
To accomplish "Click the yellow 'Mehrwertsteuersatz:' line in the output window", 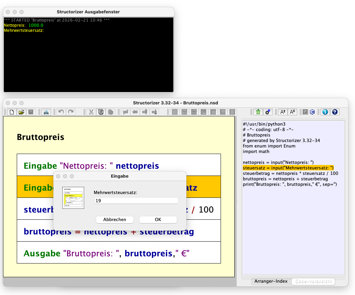I will [24, 30].
